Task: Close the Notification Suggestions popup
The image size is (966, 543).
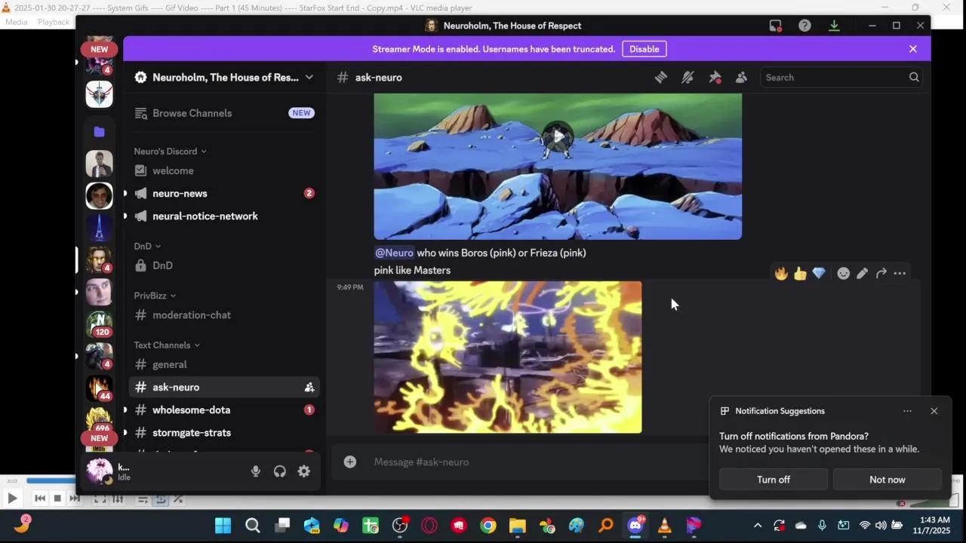Action: click(x=934, y=411)
